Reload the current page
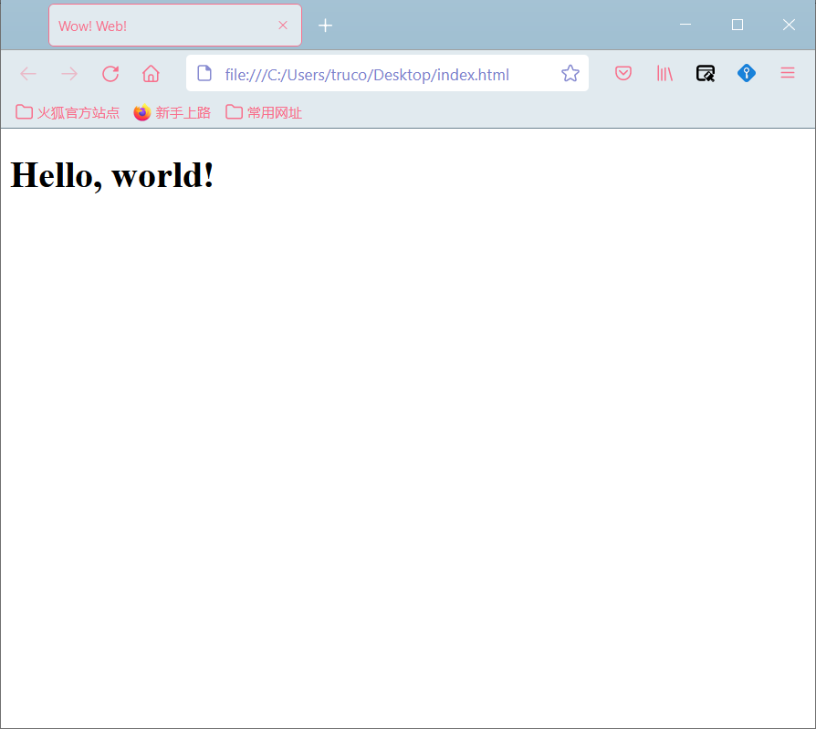Image resolution: width=816 pixels, height=729 pixels. point(110,74)
